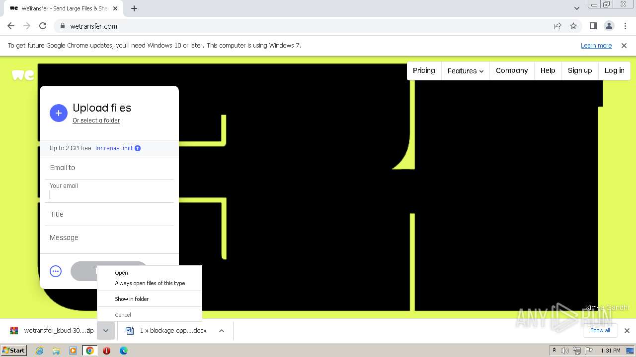Click the blue plus Upload files icon
This screenshot has width=636, height=357.
coord(59,113)
